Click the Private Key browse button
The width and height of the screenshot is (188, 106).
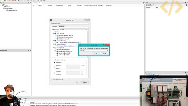82,74
